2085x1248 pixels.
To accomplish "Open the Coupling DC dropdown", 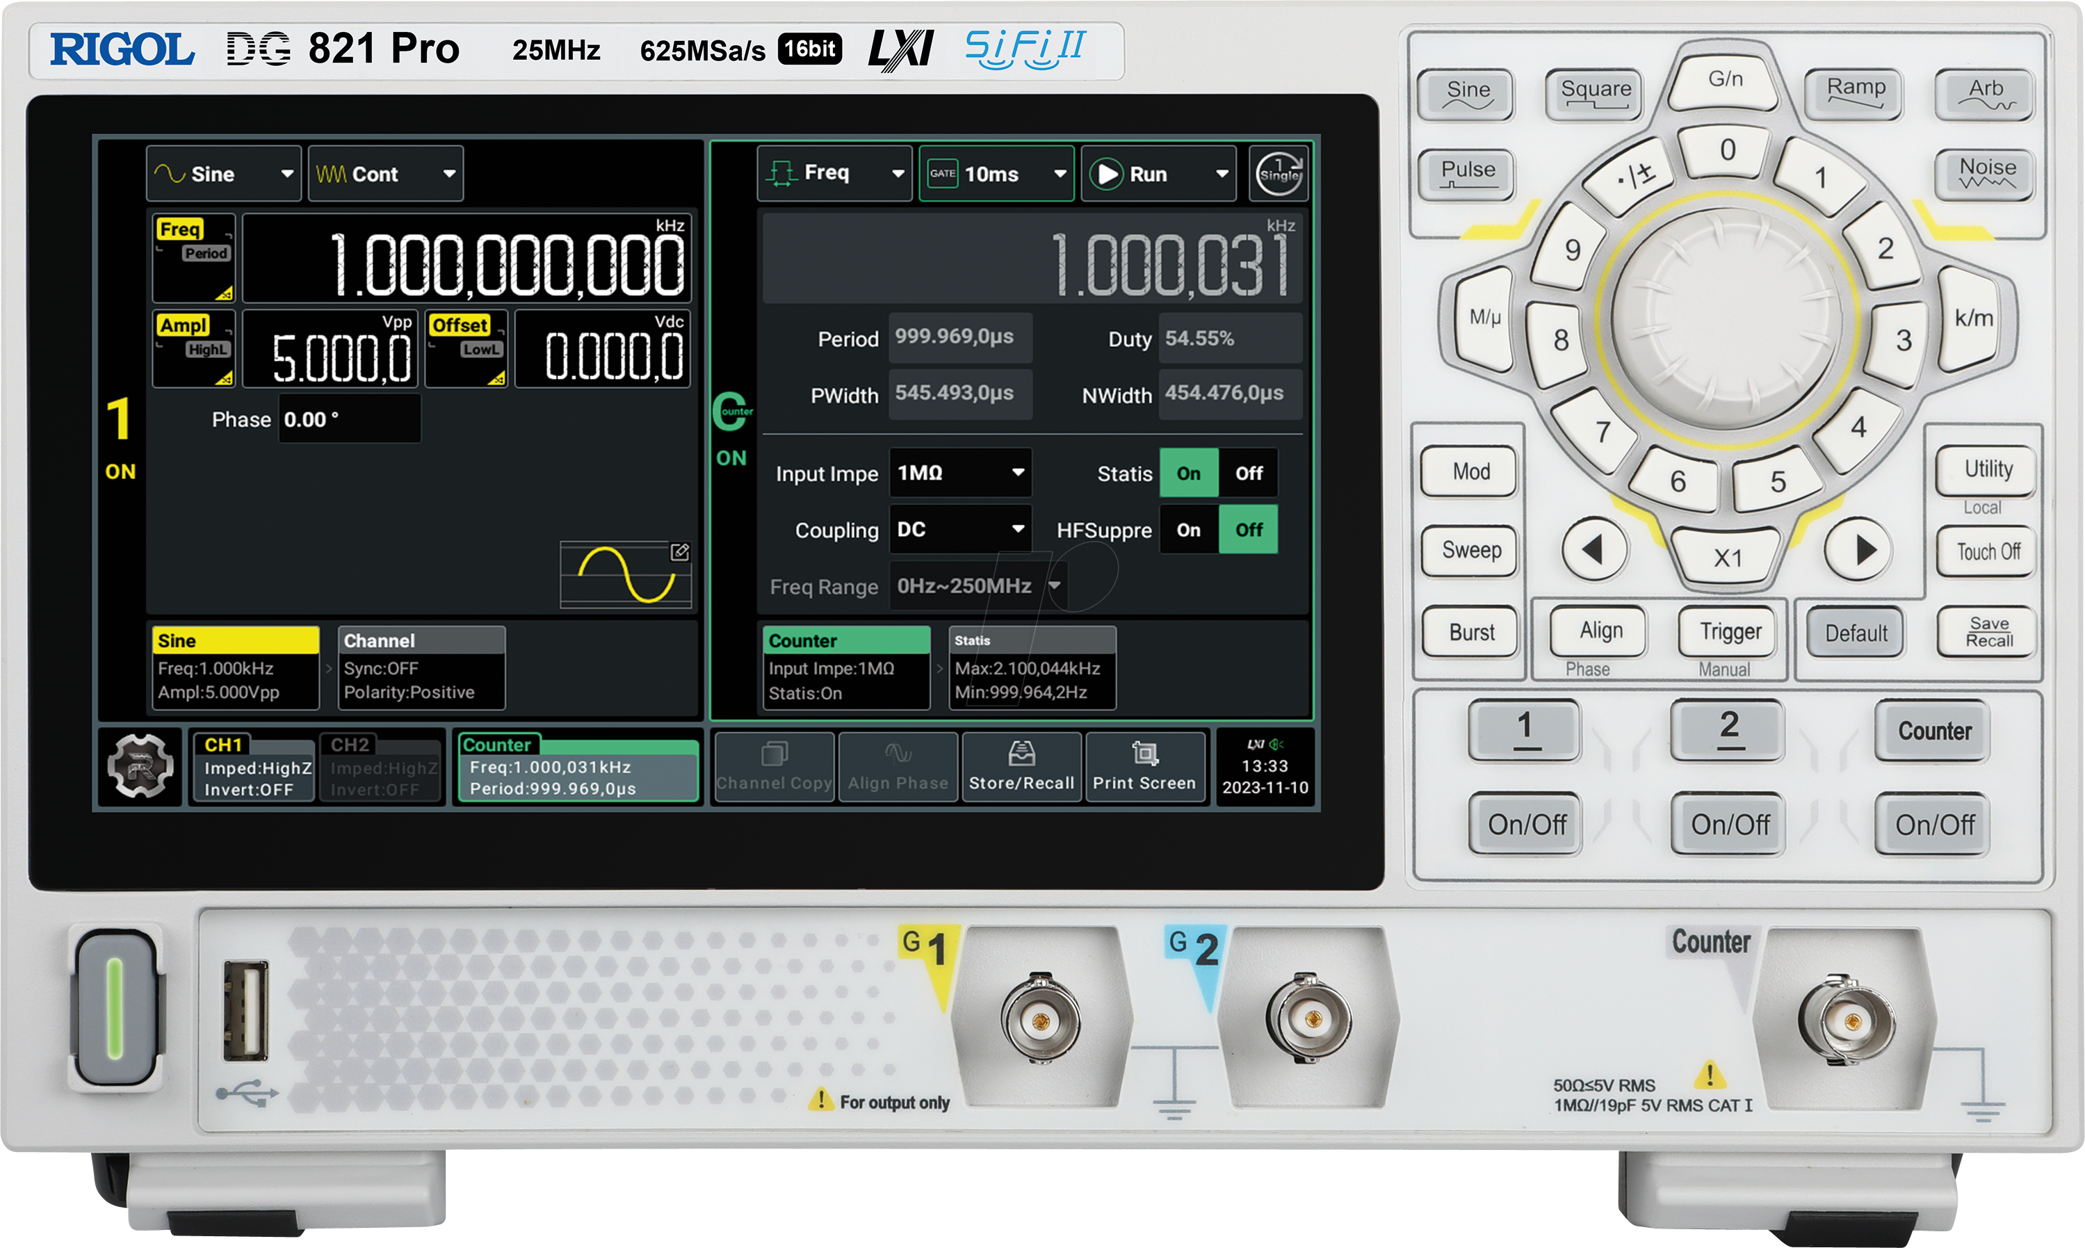I will pos(959,530).
